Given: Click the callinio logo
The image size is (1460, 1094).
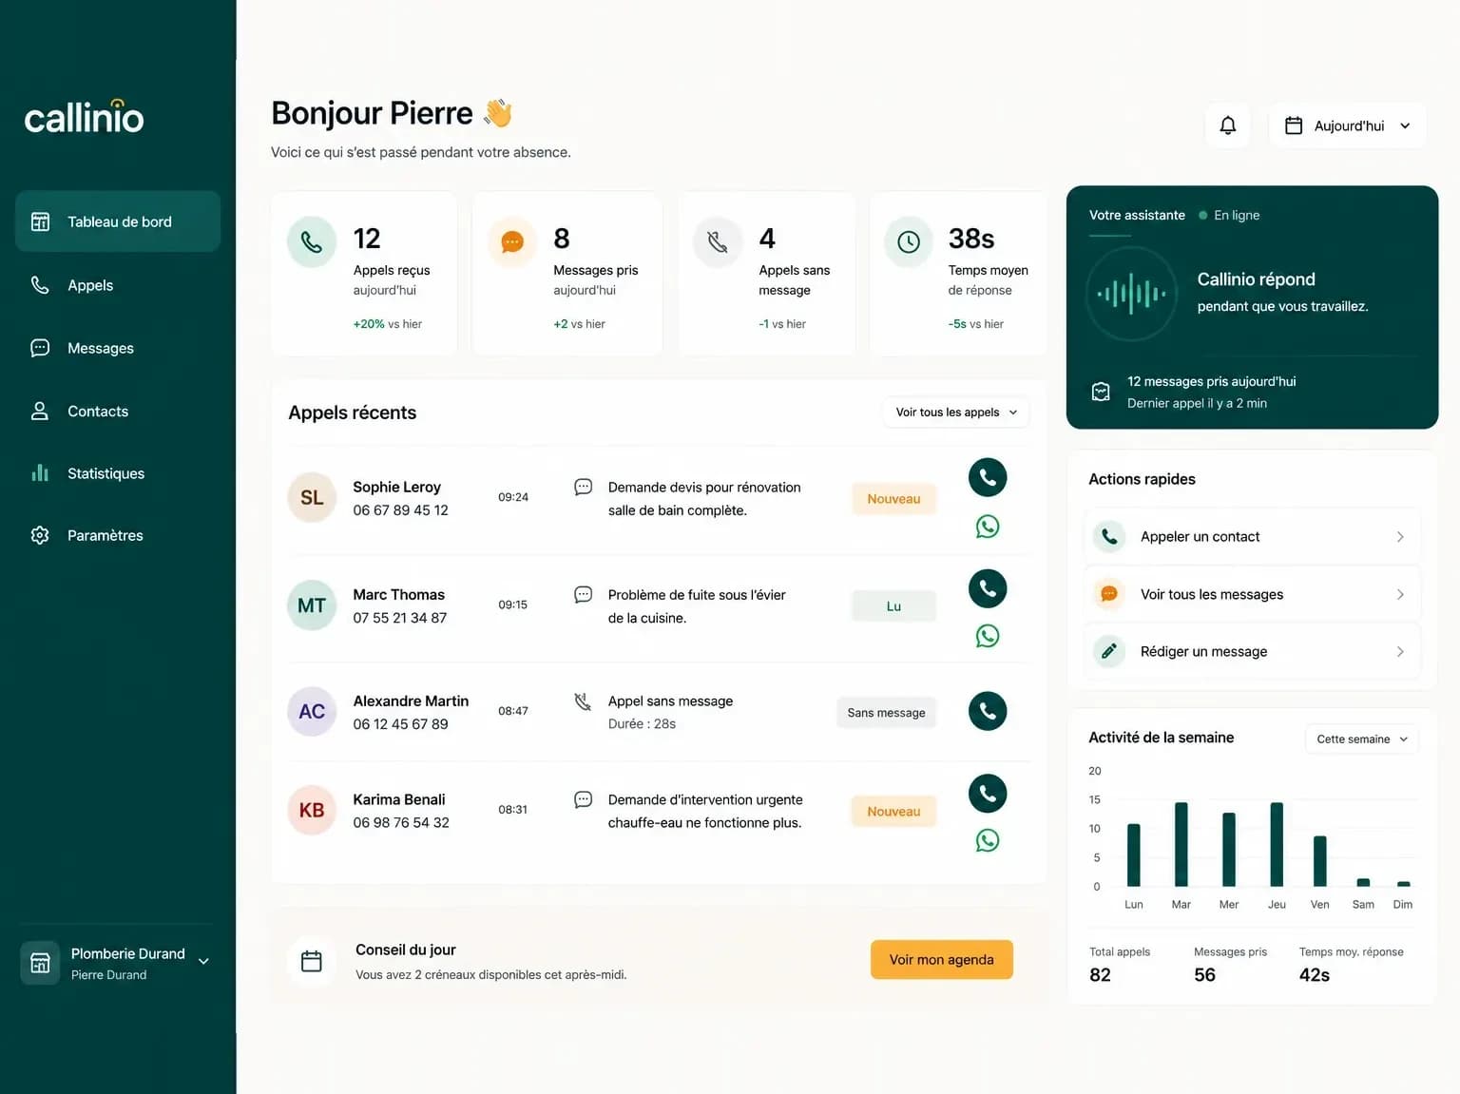Looking at the screenshot, I should (84, 117).
